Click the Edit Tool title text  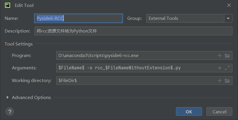coord(24,5)
